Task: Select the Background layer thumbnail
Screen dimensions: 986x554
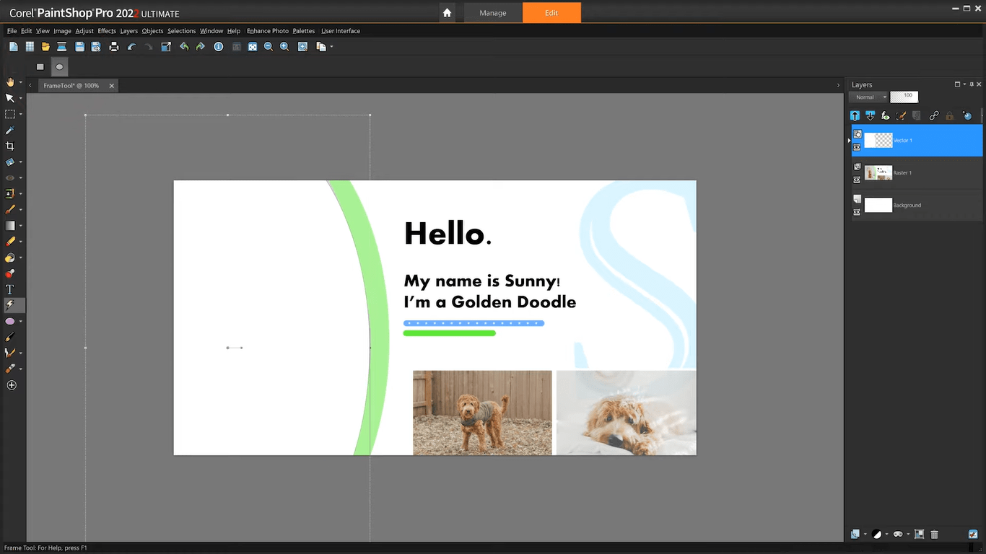Action: coord(878,206)
